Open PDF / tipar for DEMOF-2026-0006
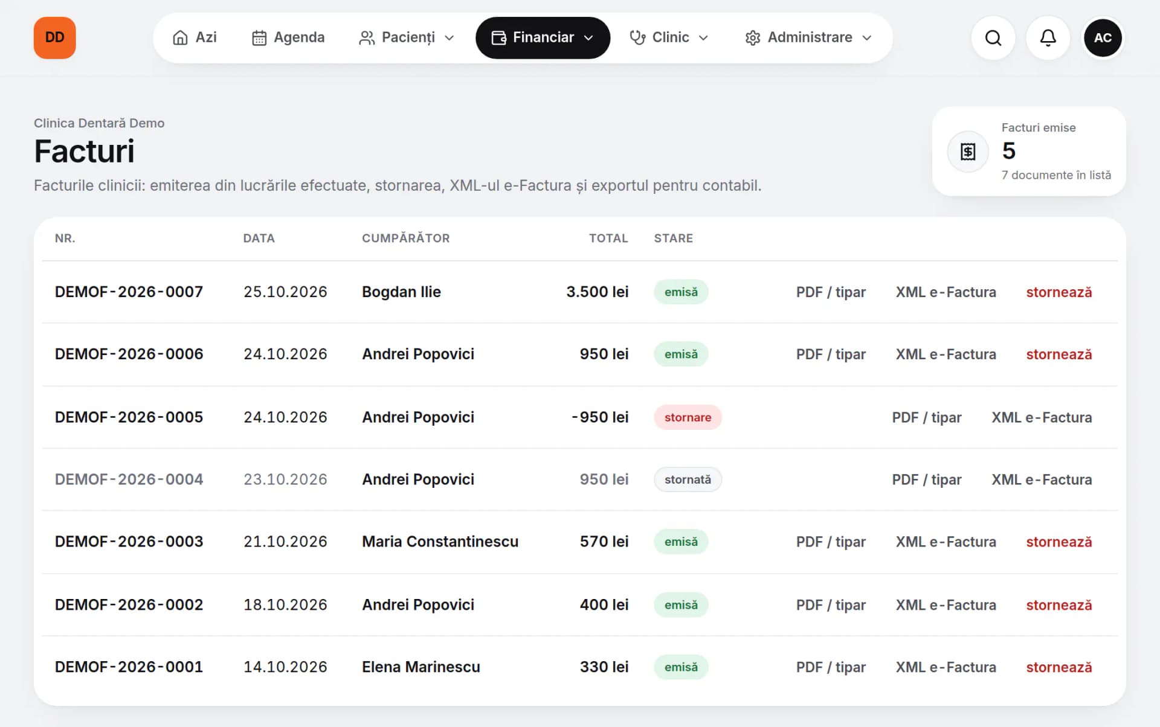 [x=831, y=354]
